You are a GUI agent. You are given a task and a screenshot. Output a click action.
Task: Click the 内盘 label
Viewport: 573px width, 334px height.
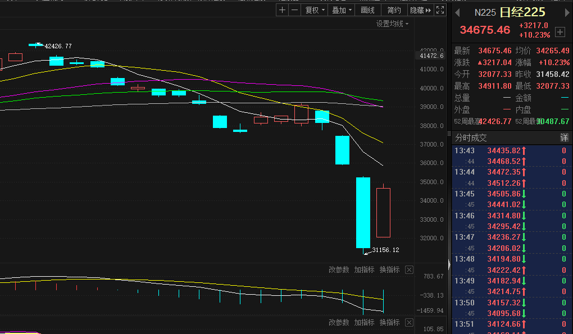click(523, 109)
